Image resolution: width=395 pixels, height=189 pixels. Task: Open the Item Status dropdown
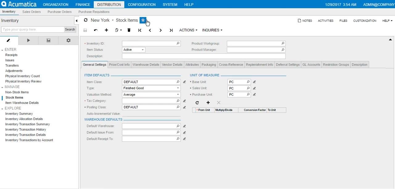coord(143,50)
